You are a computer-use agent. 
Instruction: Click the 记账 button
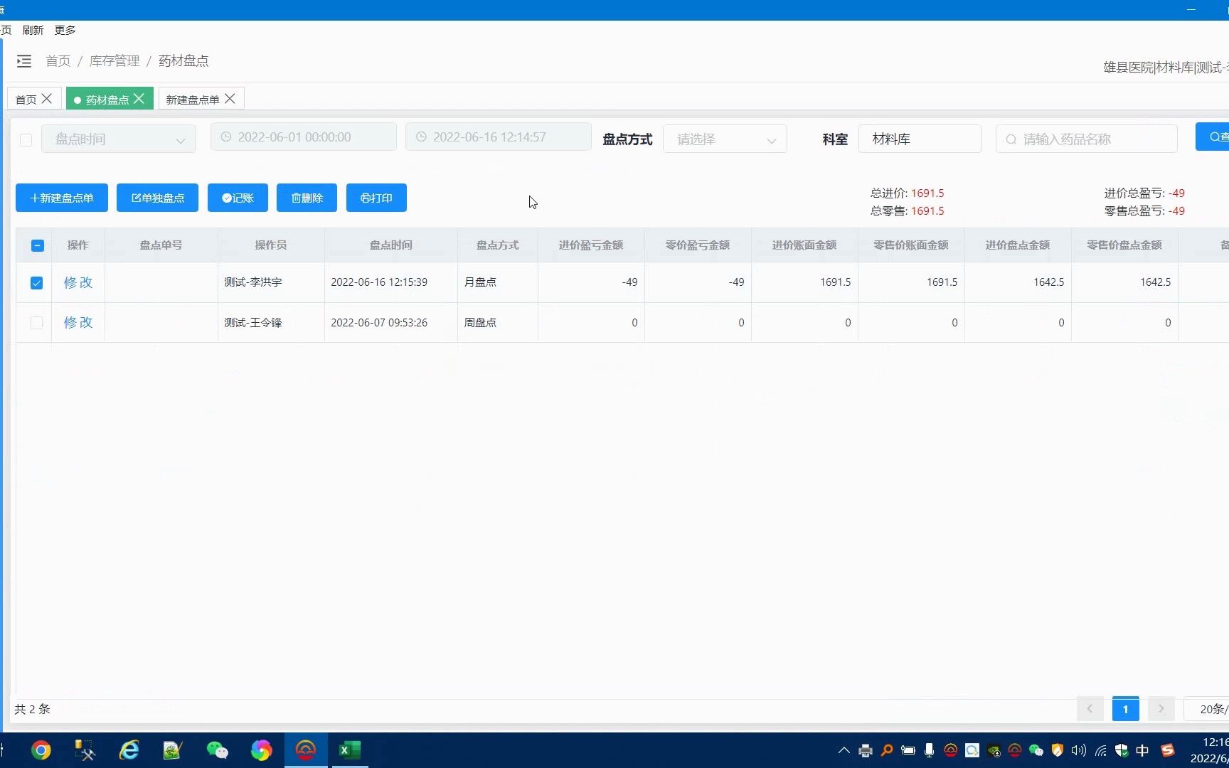pyautogui.click(x=238, y=198)
